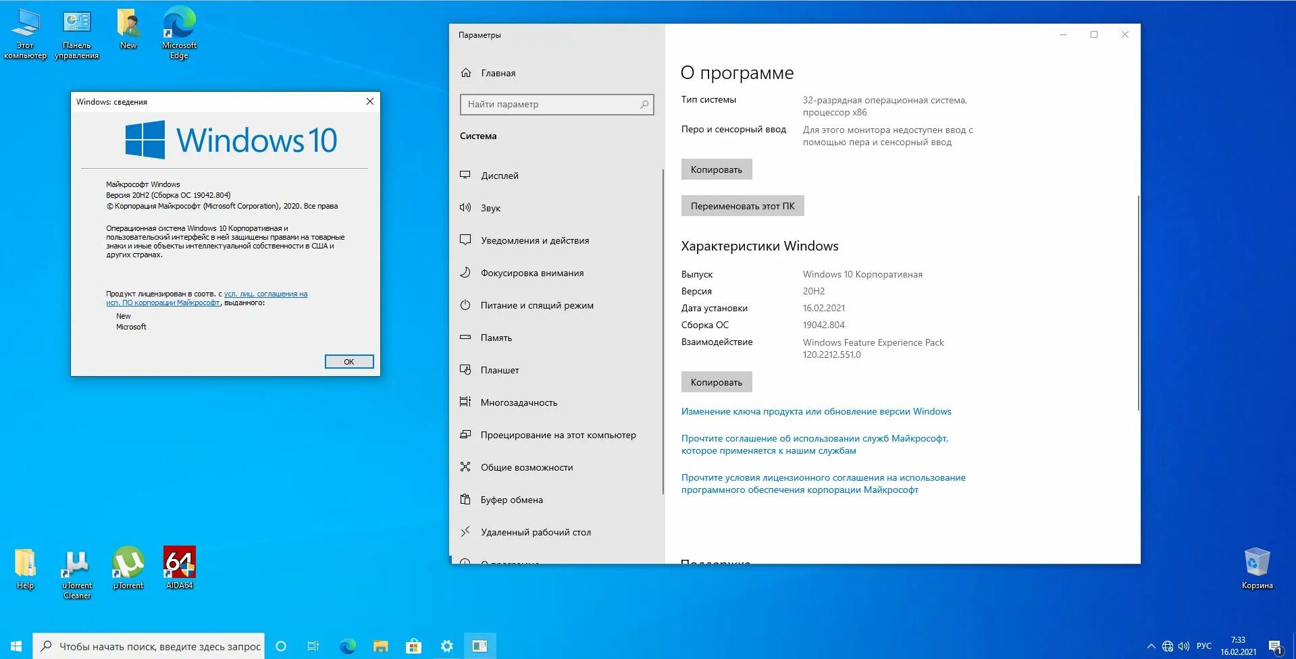This screenshot has width=1296, height=659.
Task: Open the volume tray icon
Action: pos(1184,646)
